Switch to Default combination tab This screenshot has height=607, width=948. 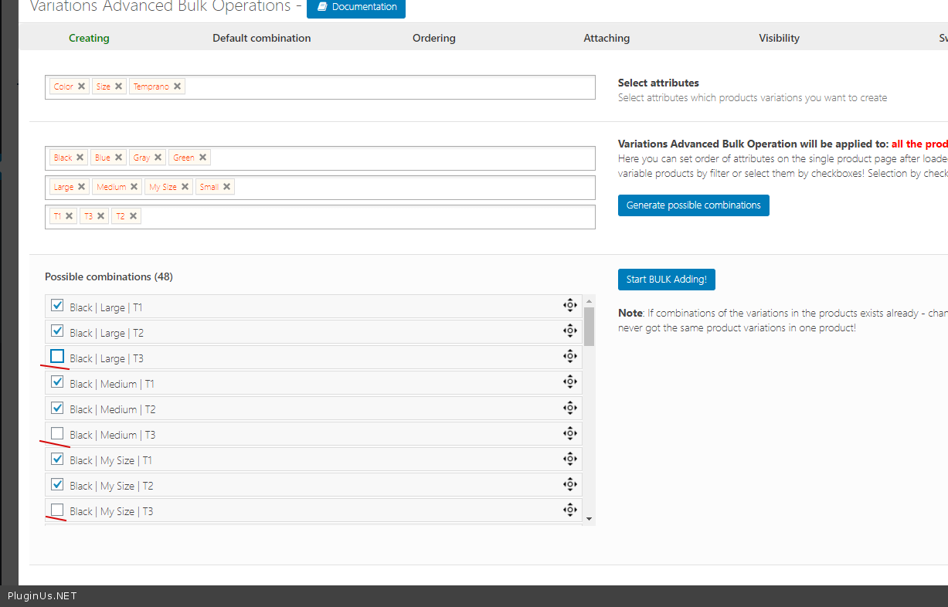pos(261,38)
